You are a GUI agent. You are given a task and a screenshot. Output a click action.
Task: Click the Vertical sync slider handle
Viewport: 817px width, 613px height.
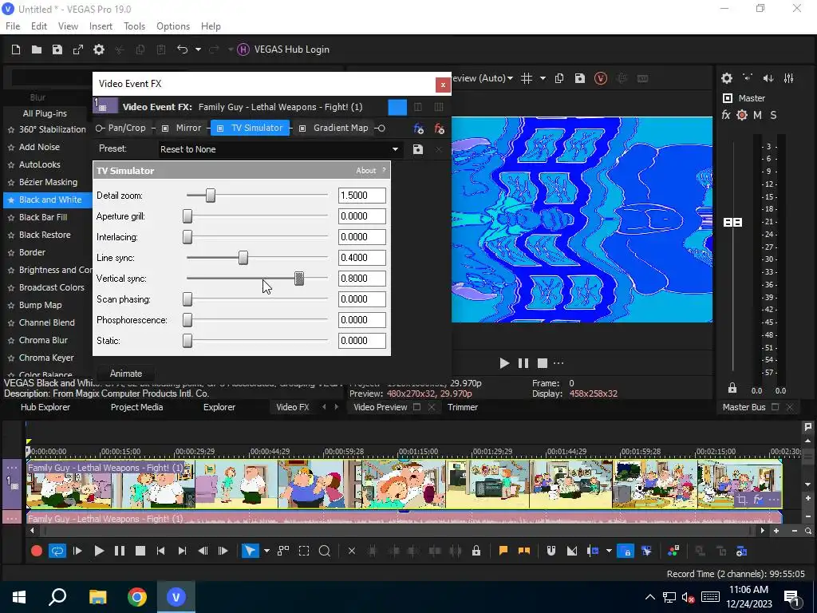coord(299,279)
